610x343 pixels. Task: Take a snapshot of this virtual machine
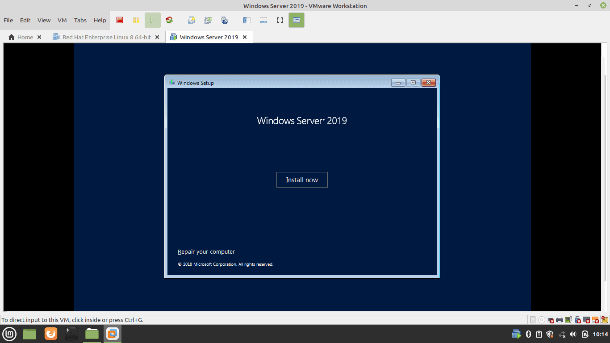coord(192,20)
